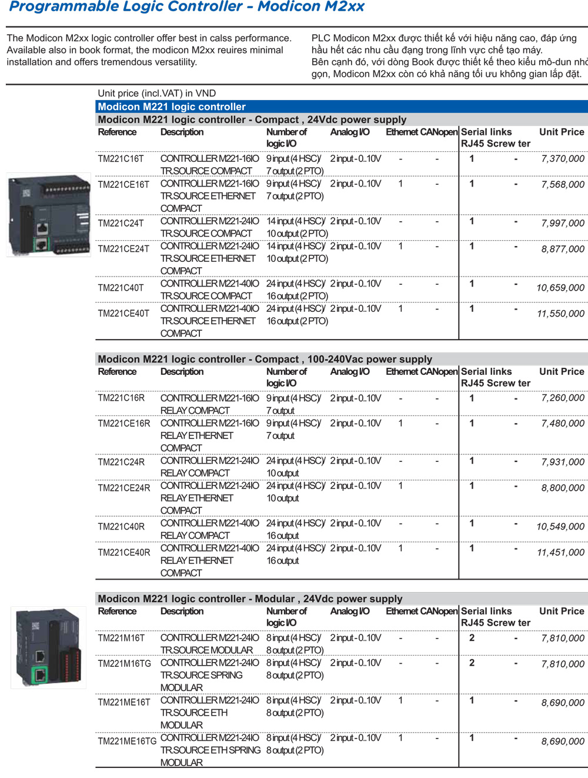Click the compact M221 controller product image
This screenshot has width=588, height=778.
click(x=48, y=215)
